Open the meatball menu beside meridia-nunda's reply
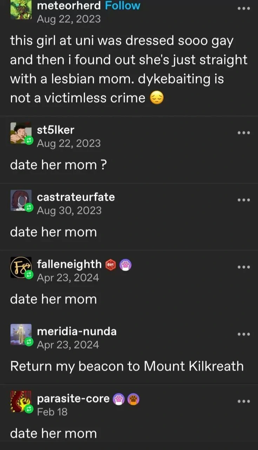This screenshot has height=450, width=258. pos(243,334)
